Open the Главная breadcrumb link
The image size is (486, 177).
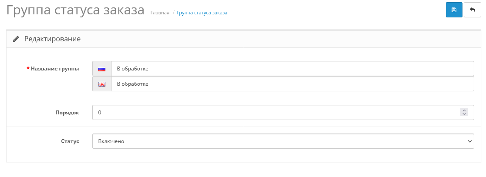point(160,13)
